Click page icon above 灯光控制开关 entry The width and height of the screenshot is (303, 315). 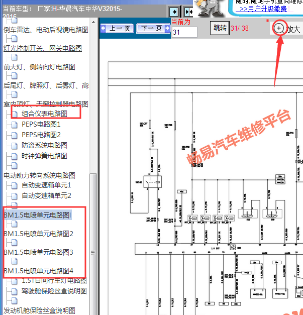[x=14, y=39]
